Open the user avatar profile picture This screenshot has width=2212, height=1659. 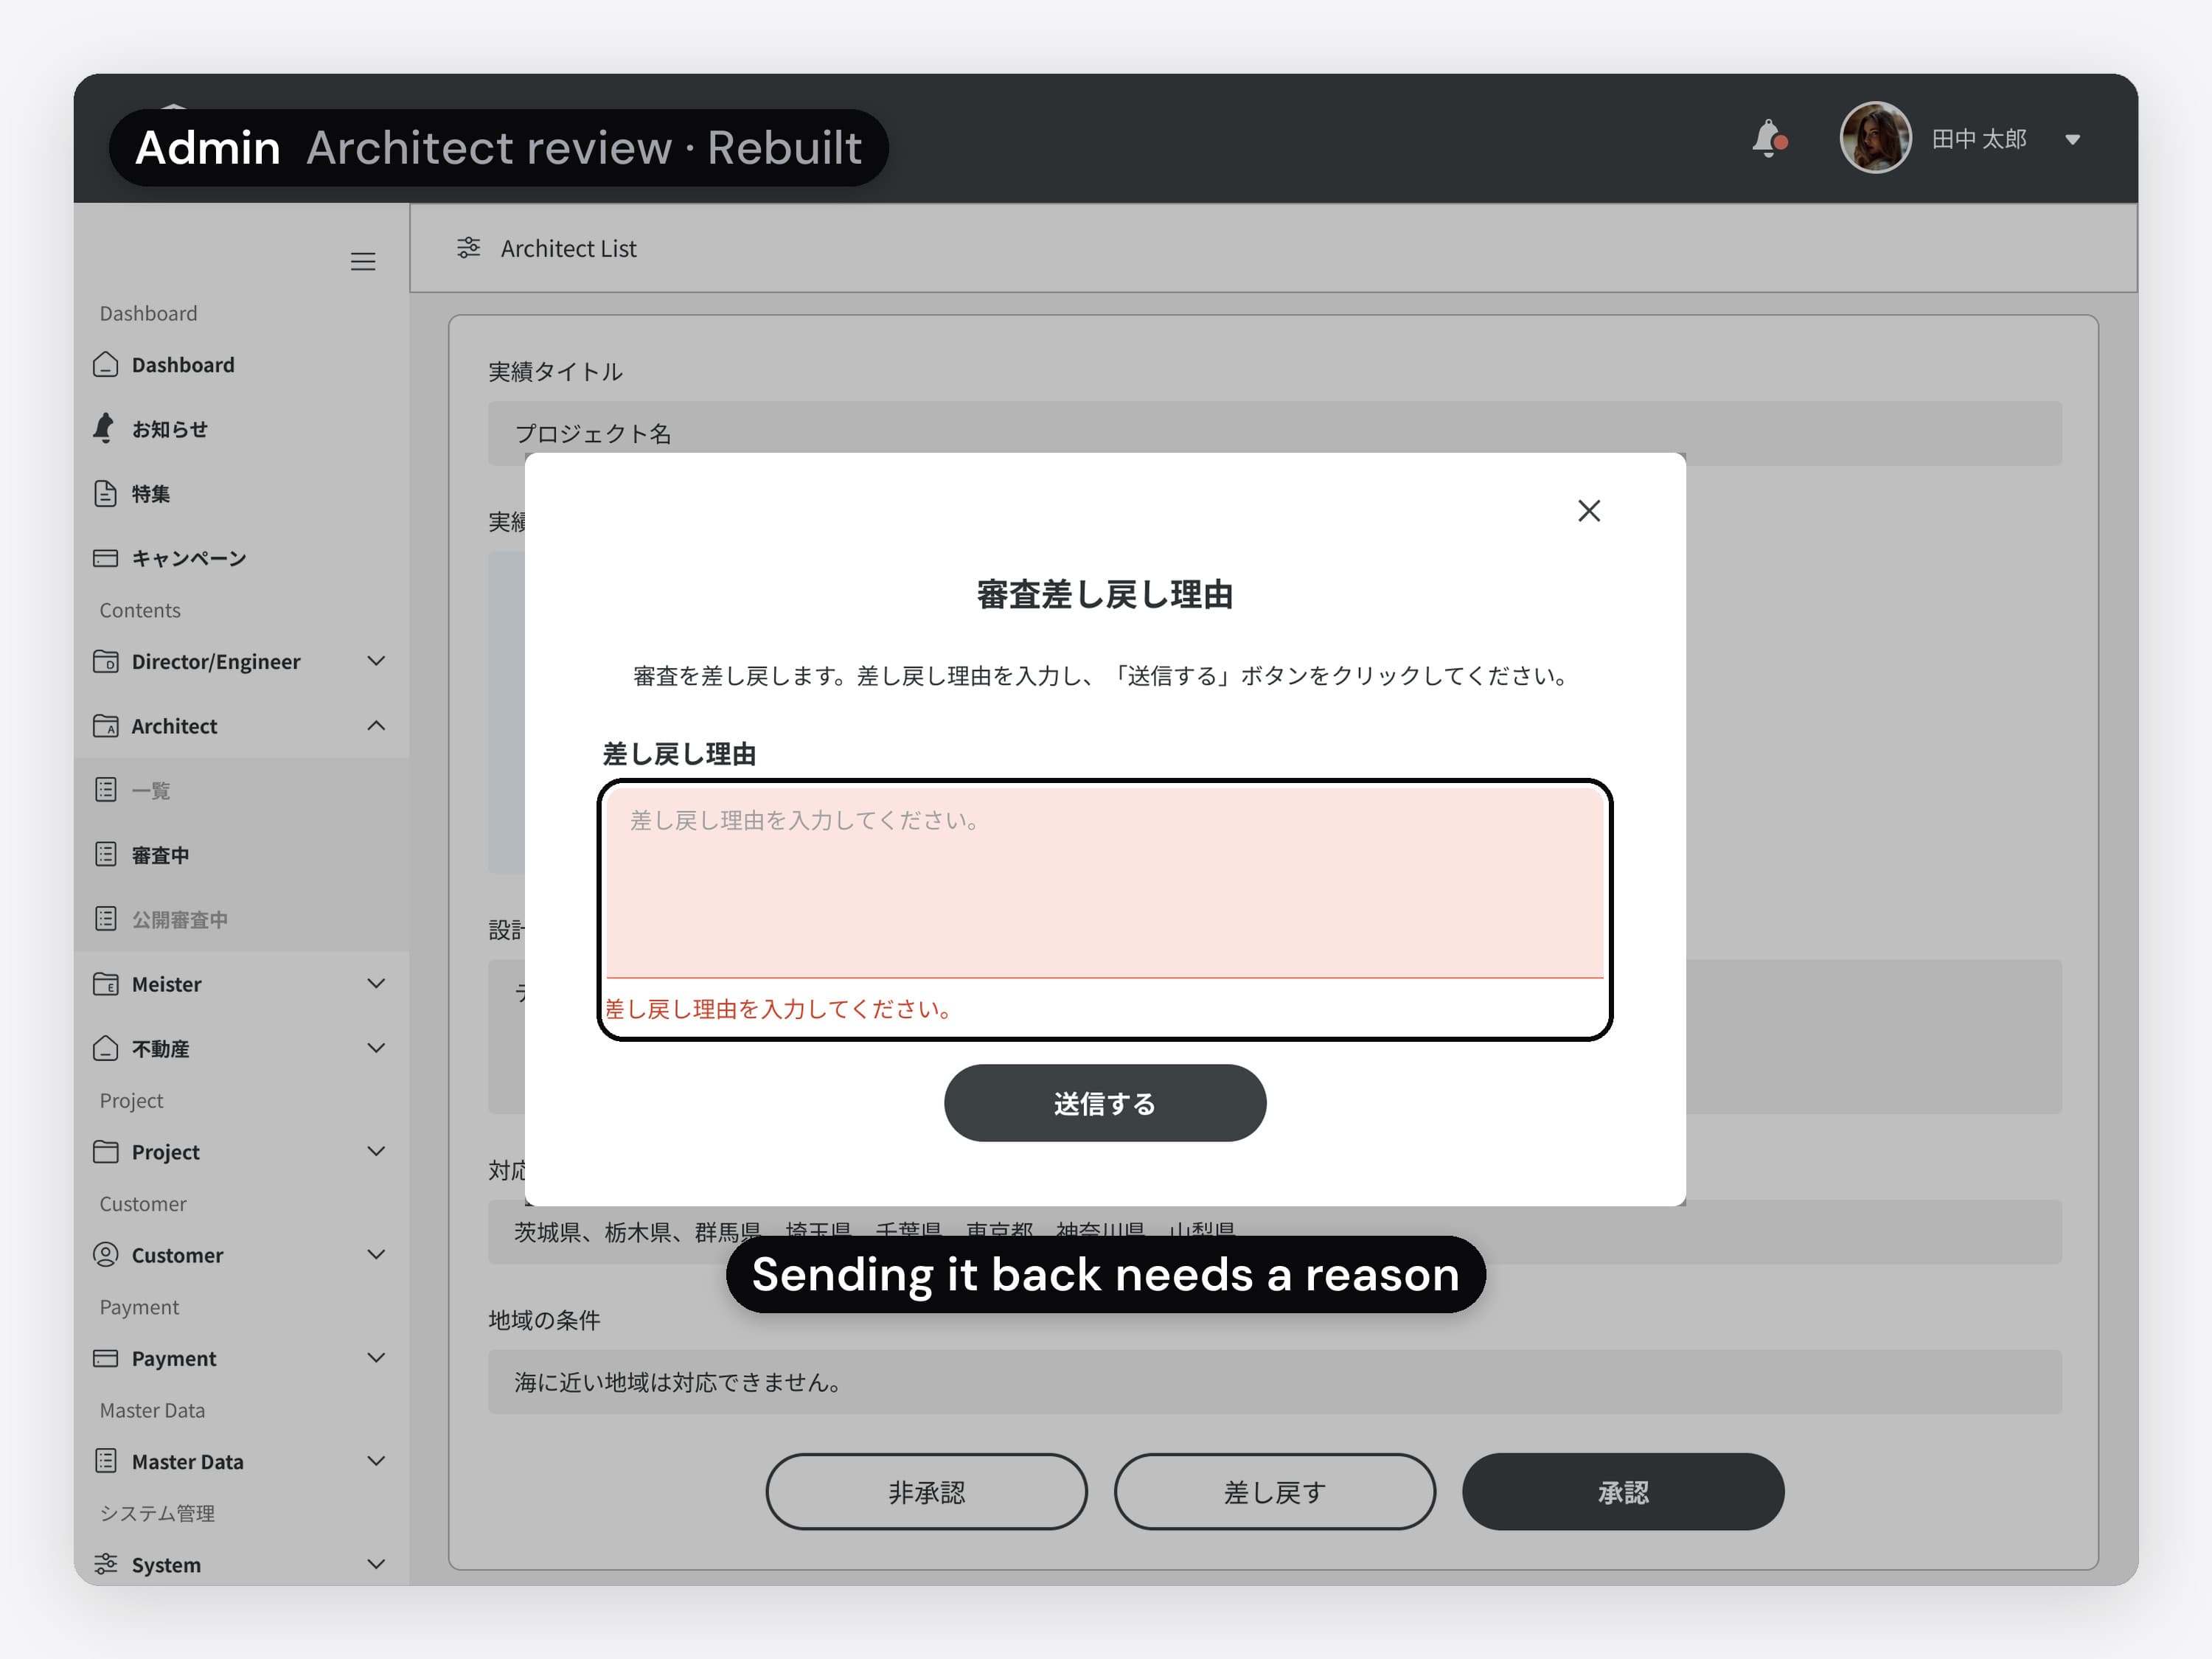(x=1875, y=138)
